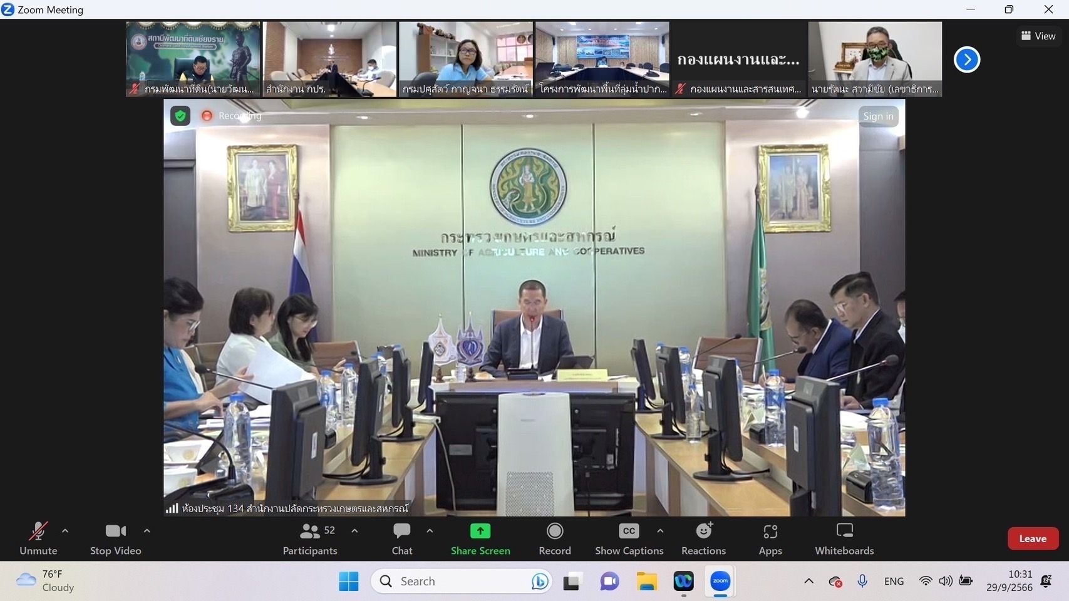This screenshot has height=601, width=1069.
Task: Expand video options arrow beside Stop Video
Action: (147, 531)
